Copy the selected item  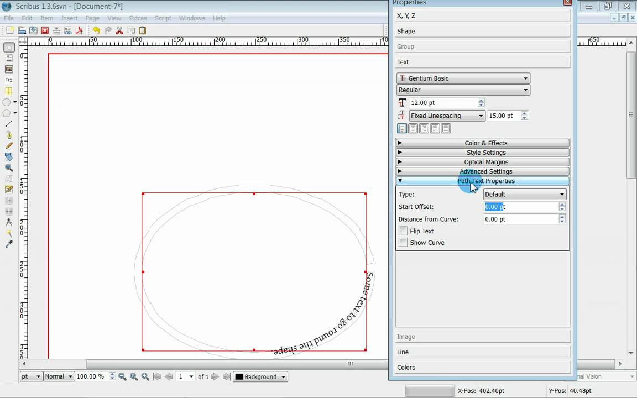click(131, 30)
